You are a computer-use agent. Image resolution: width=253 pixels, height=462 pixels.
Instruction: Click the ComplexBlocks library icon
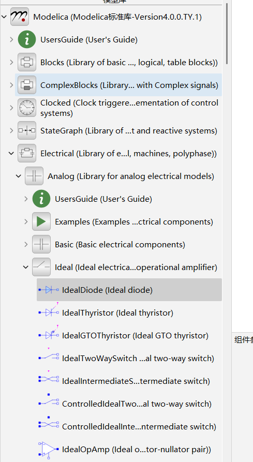(27, 85)
